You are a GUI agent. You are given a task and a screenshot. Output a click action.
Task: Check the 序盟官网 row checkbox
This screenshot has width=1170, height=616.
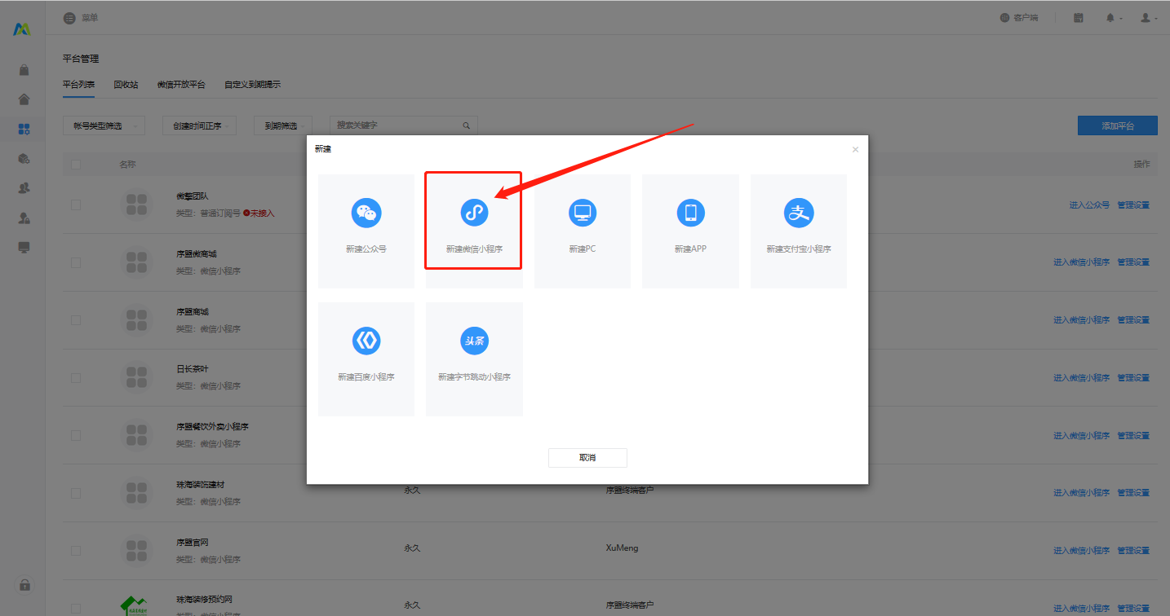pos(76,551)
